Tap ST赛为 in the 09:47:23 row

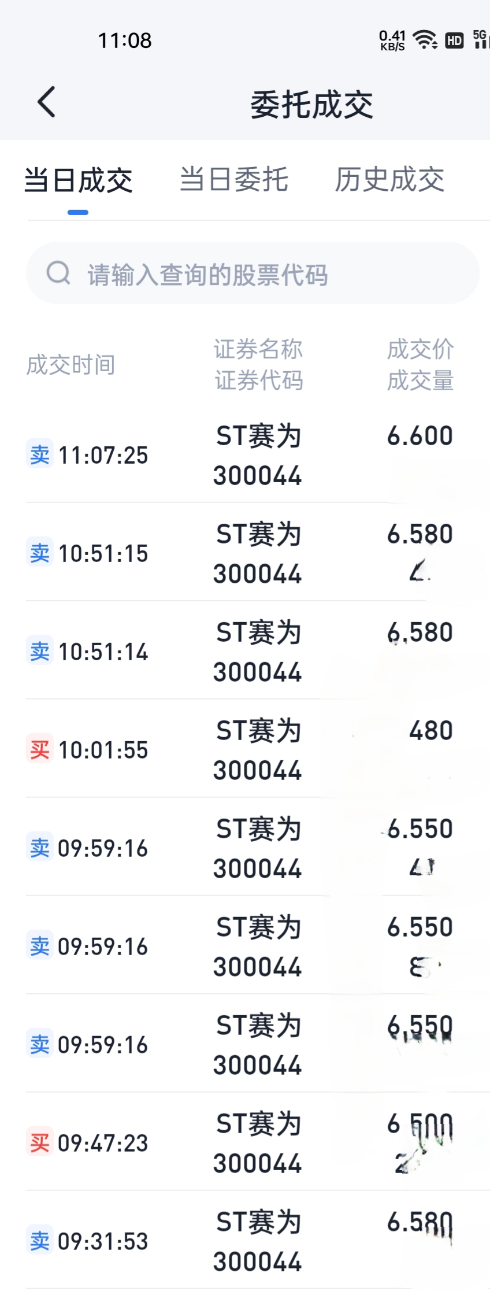pos(258,1123)
